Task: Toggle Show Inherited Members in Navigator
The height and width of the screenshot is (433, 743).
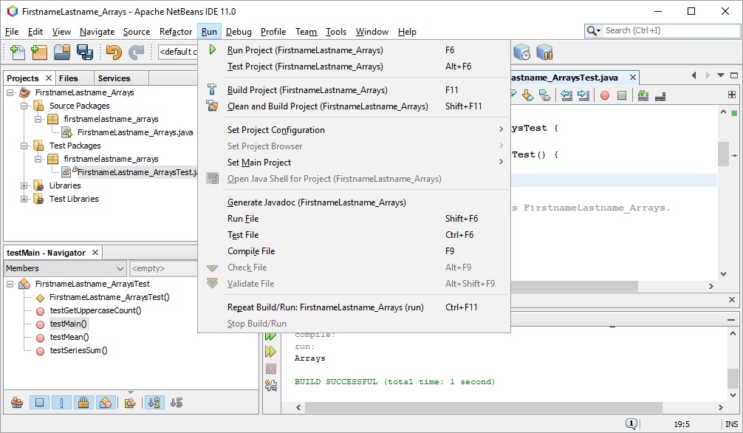Action: tap(17, 403)
